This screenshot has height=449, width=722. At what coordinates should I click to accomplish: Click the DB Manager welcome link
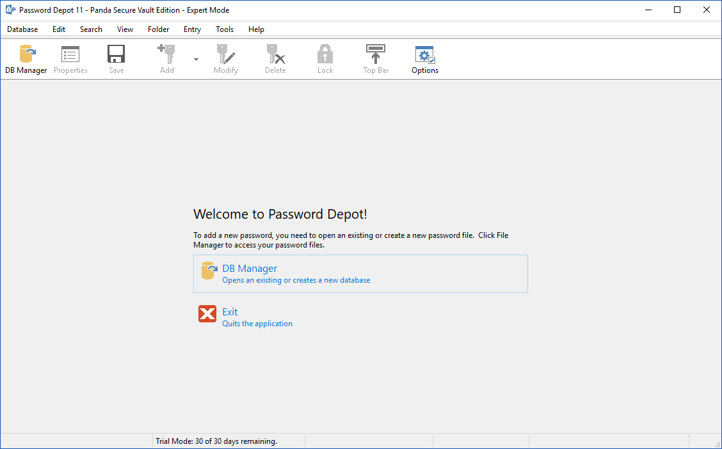(250, 269)
